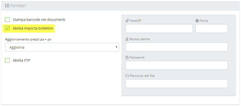Click the list icon beside Fornitori
The width and height of the screenshot is (241, 106).
pyautogui.click(x=7, y=6)
